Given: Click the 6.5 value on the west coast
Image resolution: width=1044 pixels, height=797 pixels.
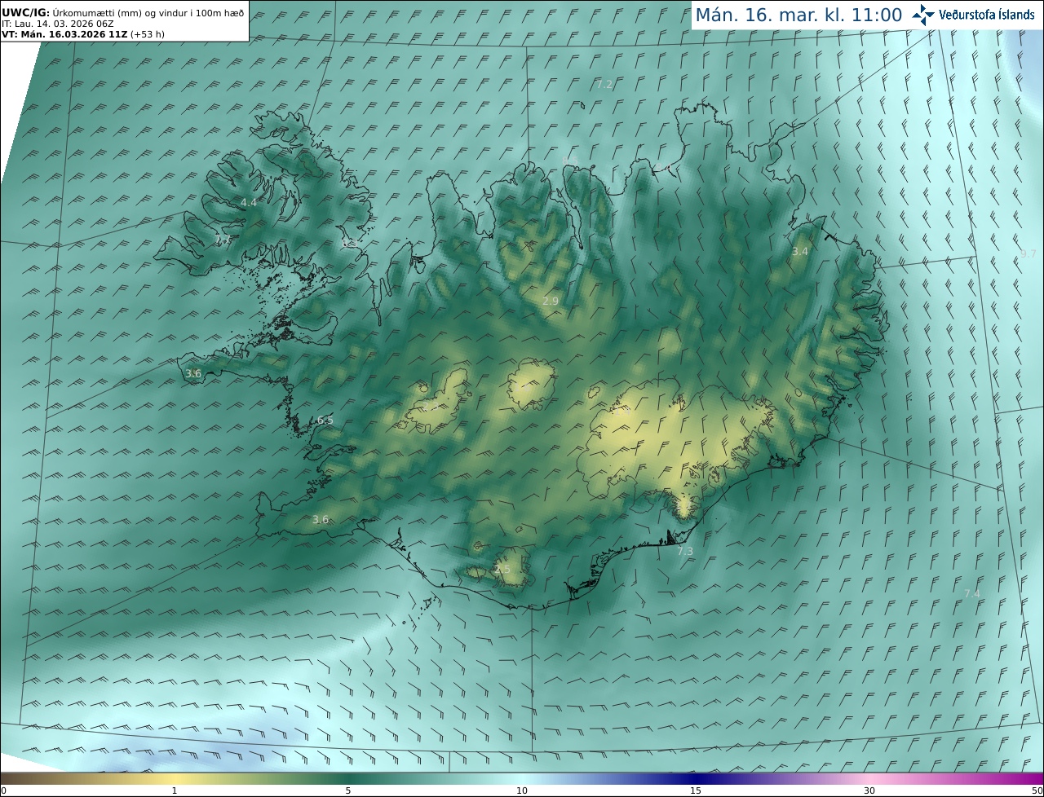Looking at the screenshot, I should (325, 420).
